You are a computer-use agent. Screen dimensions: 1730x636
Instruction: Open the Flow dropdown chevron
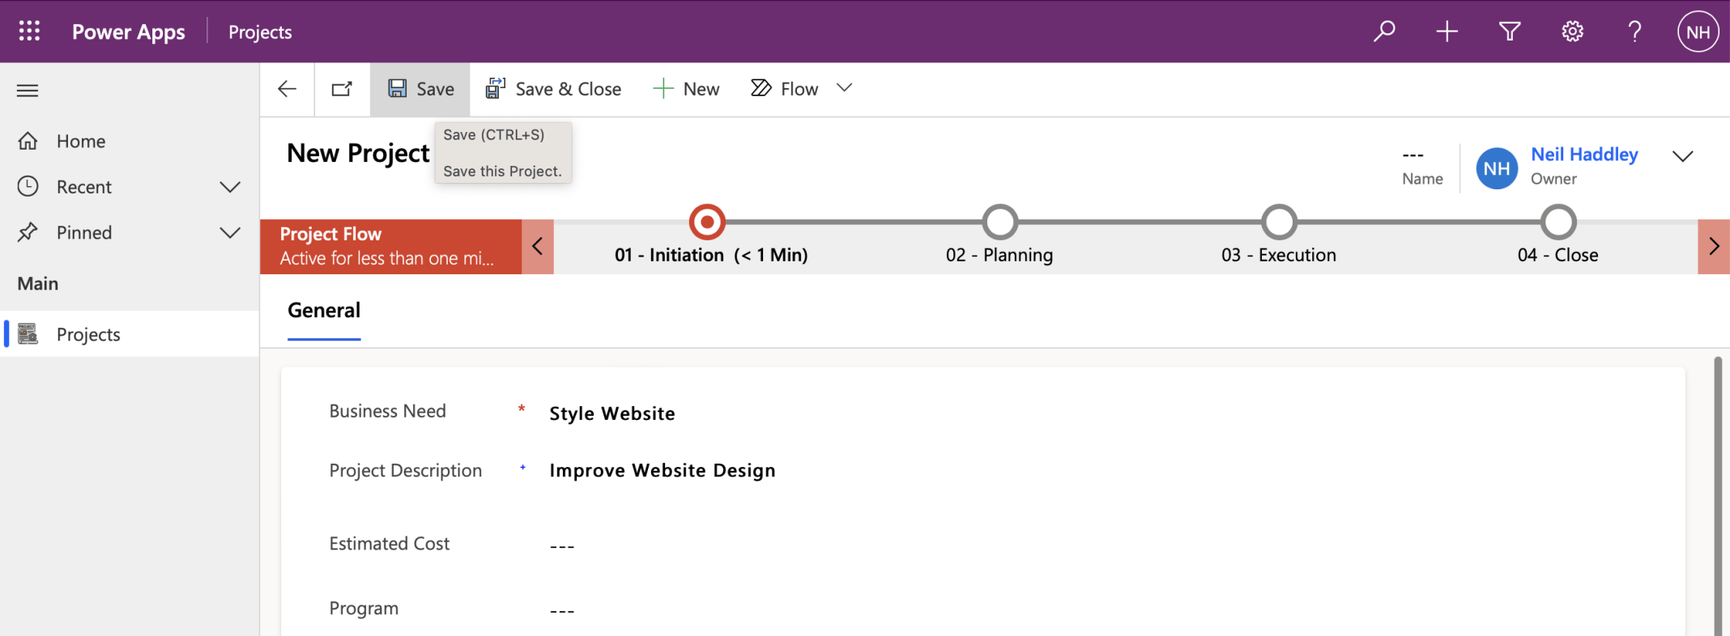click(844, 88)
